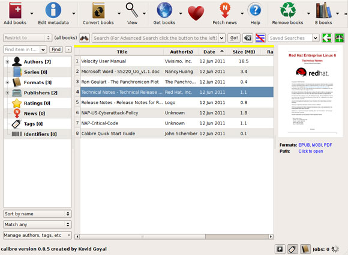The width and height of the screenshot is (348, 255).
Task: Open Convert books dropdown arrow
Action: (119, 13)
